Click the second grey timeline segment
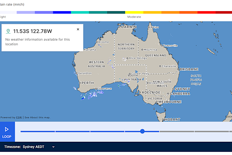This screenshot has width=232, height=155. tap(212, 131)
